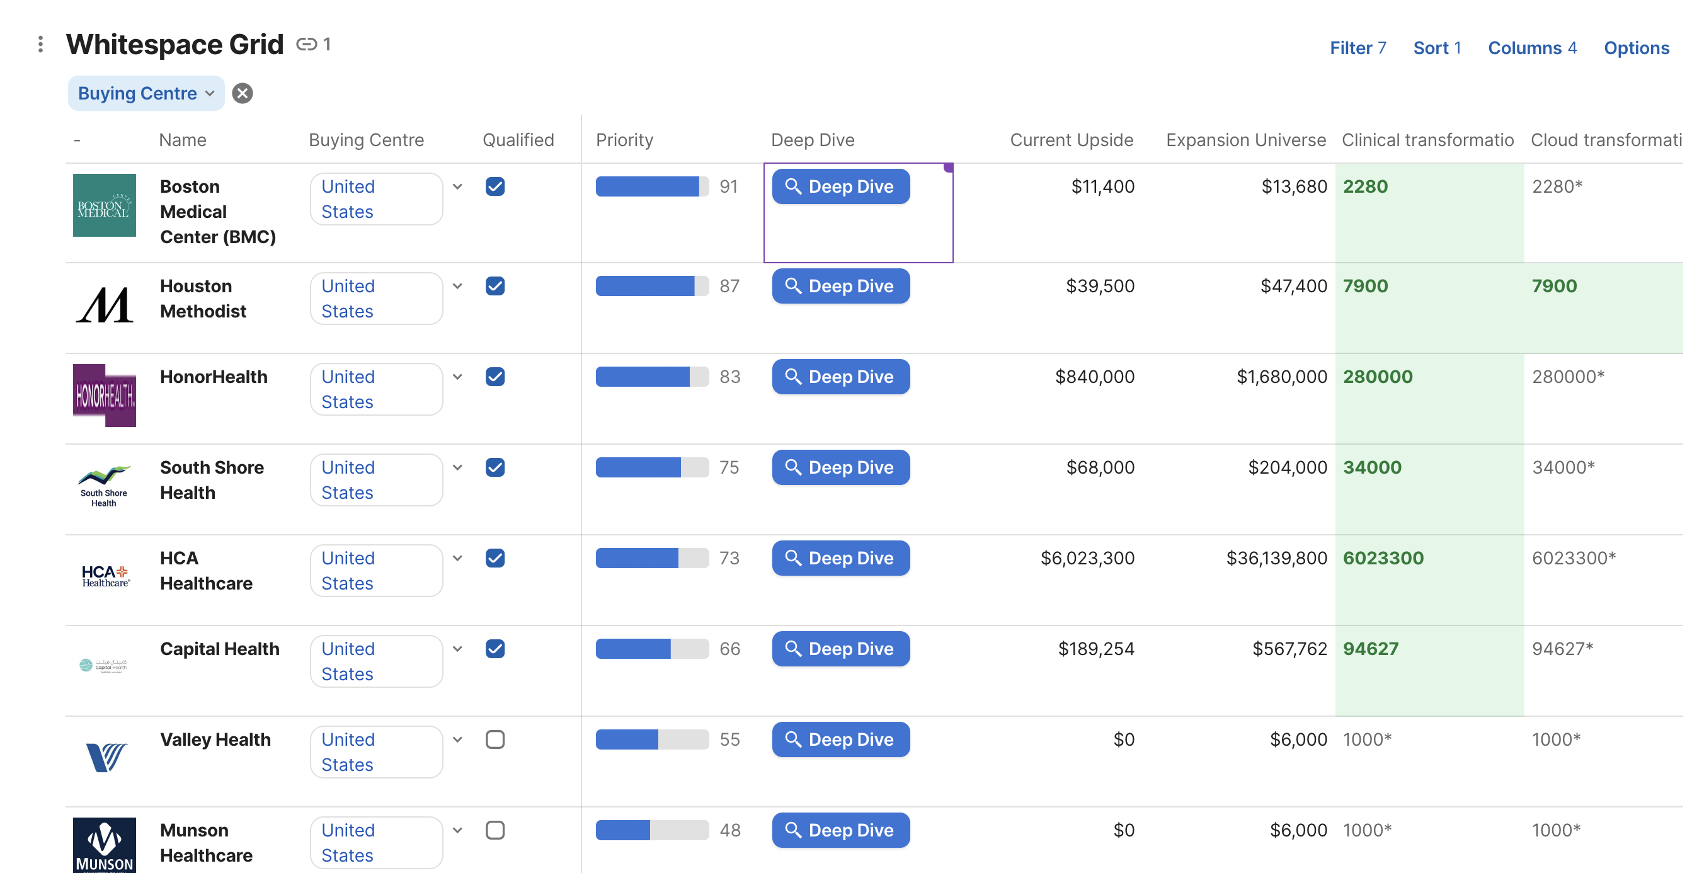Click the Houston Methodist logo icon
The height and width of the screenshot is (873, 1692).
coord(104,305)
